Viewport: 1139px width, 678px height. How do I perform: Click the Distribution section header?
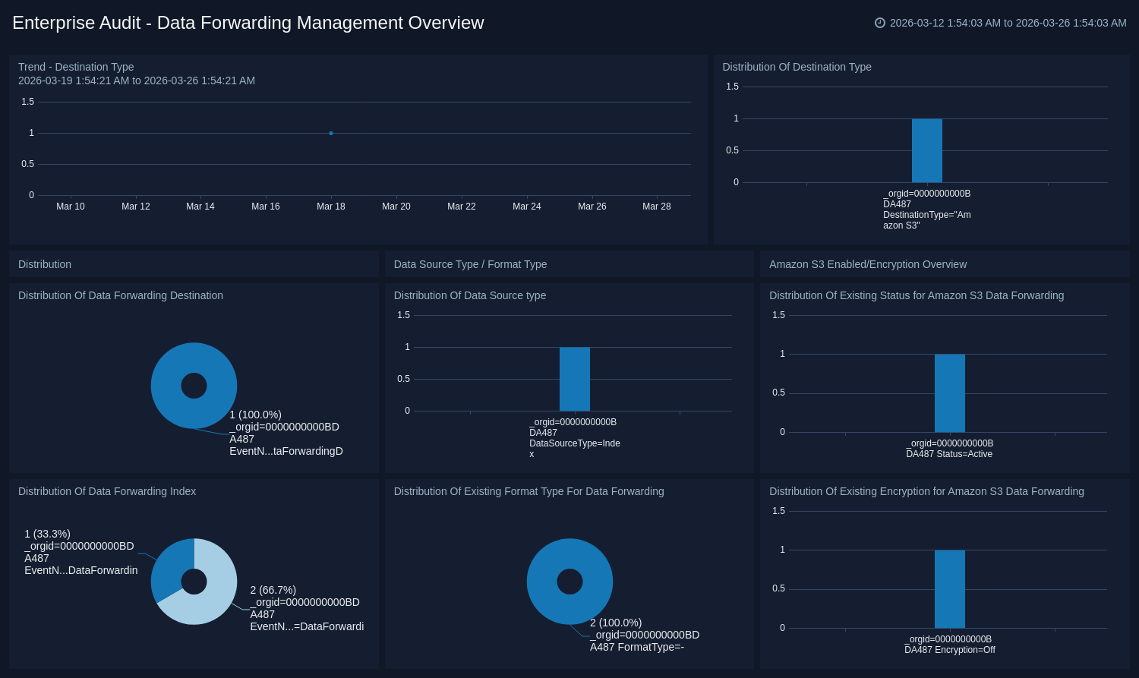tap(45, 264)
